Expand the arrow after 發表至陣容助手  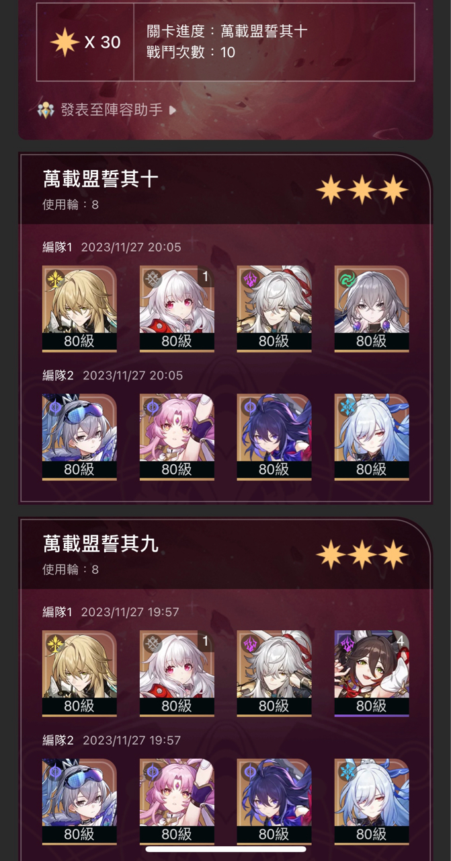[x=173, y=110]
